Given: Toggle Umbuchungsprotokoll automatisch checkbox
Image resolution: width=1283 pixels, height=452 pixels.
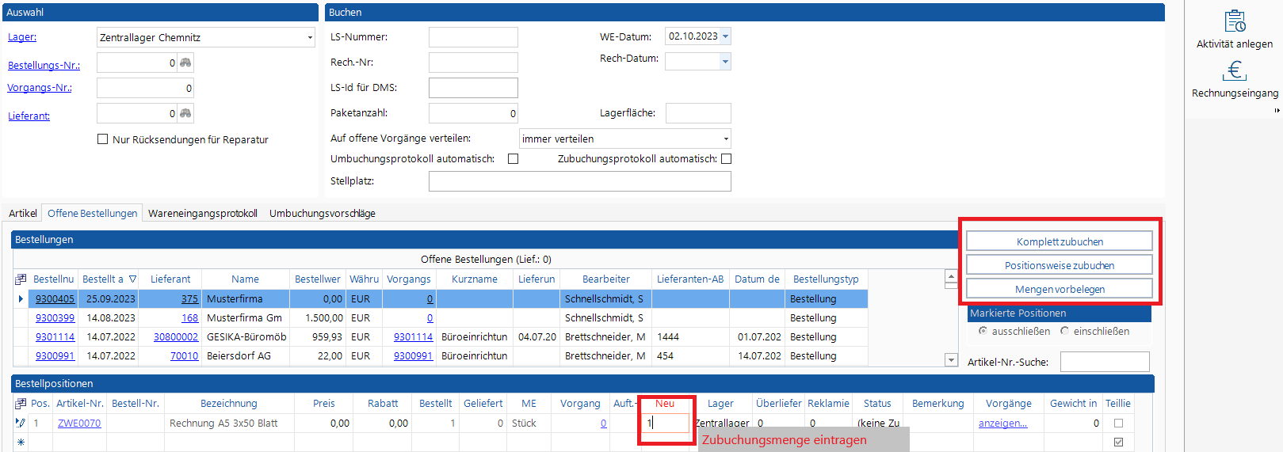Looking at the screenshot, I should pos(513,159).
